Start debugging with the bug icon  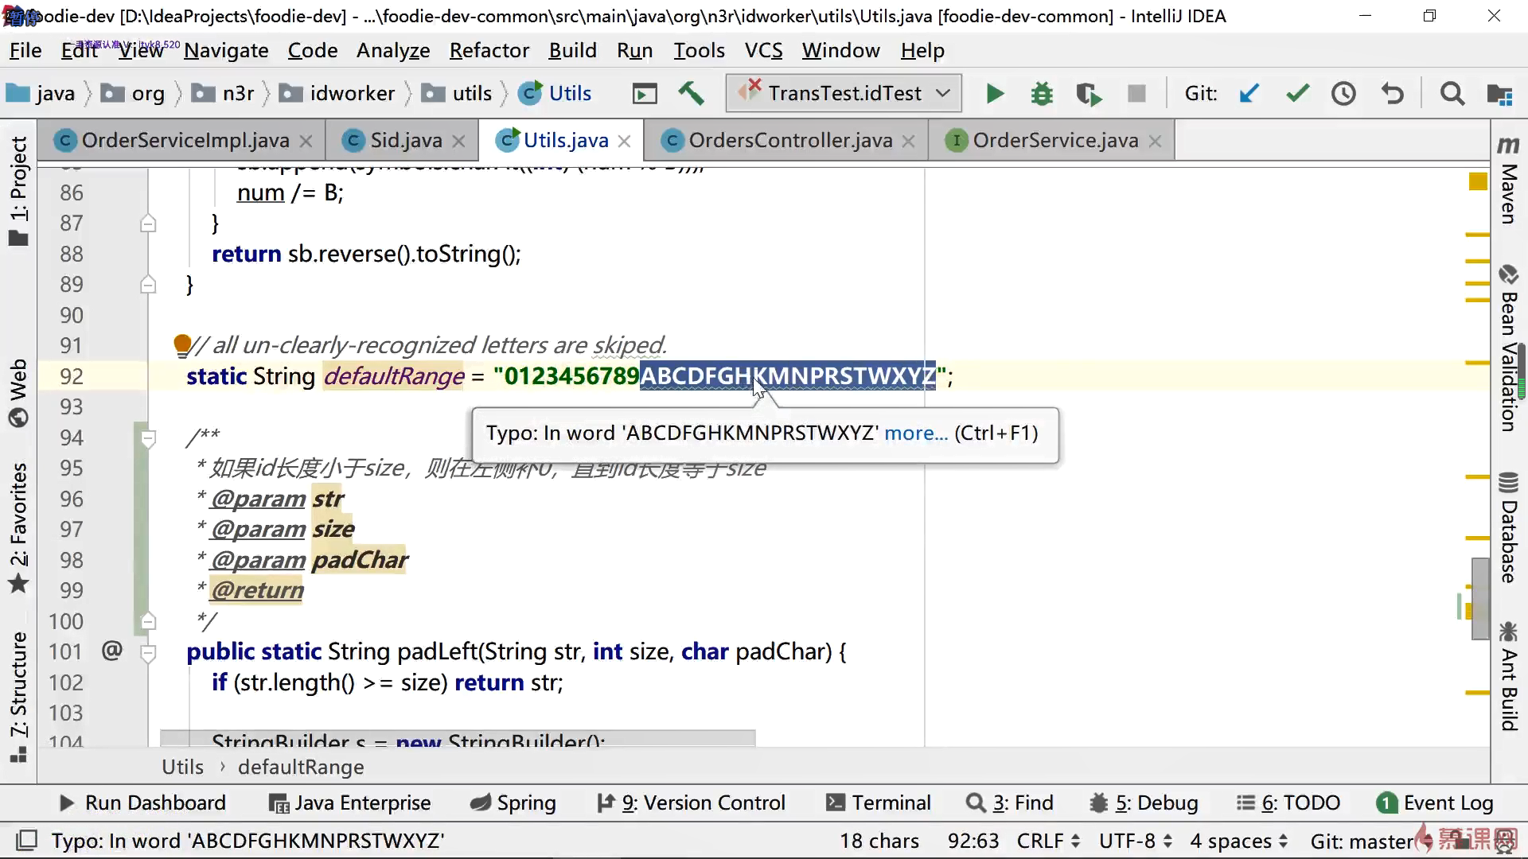pyautogui.click(x=1041, y=94)
